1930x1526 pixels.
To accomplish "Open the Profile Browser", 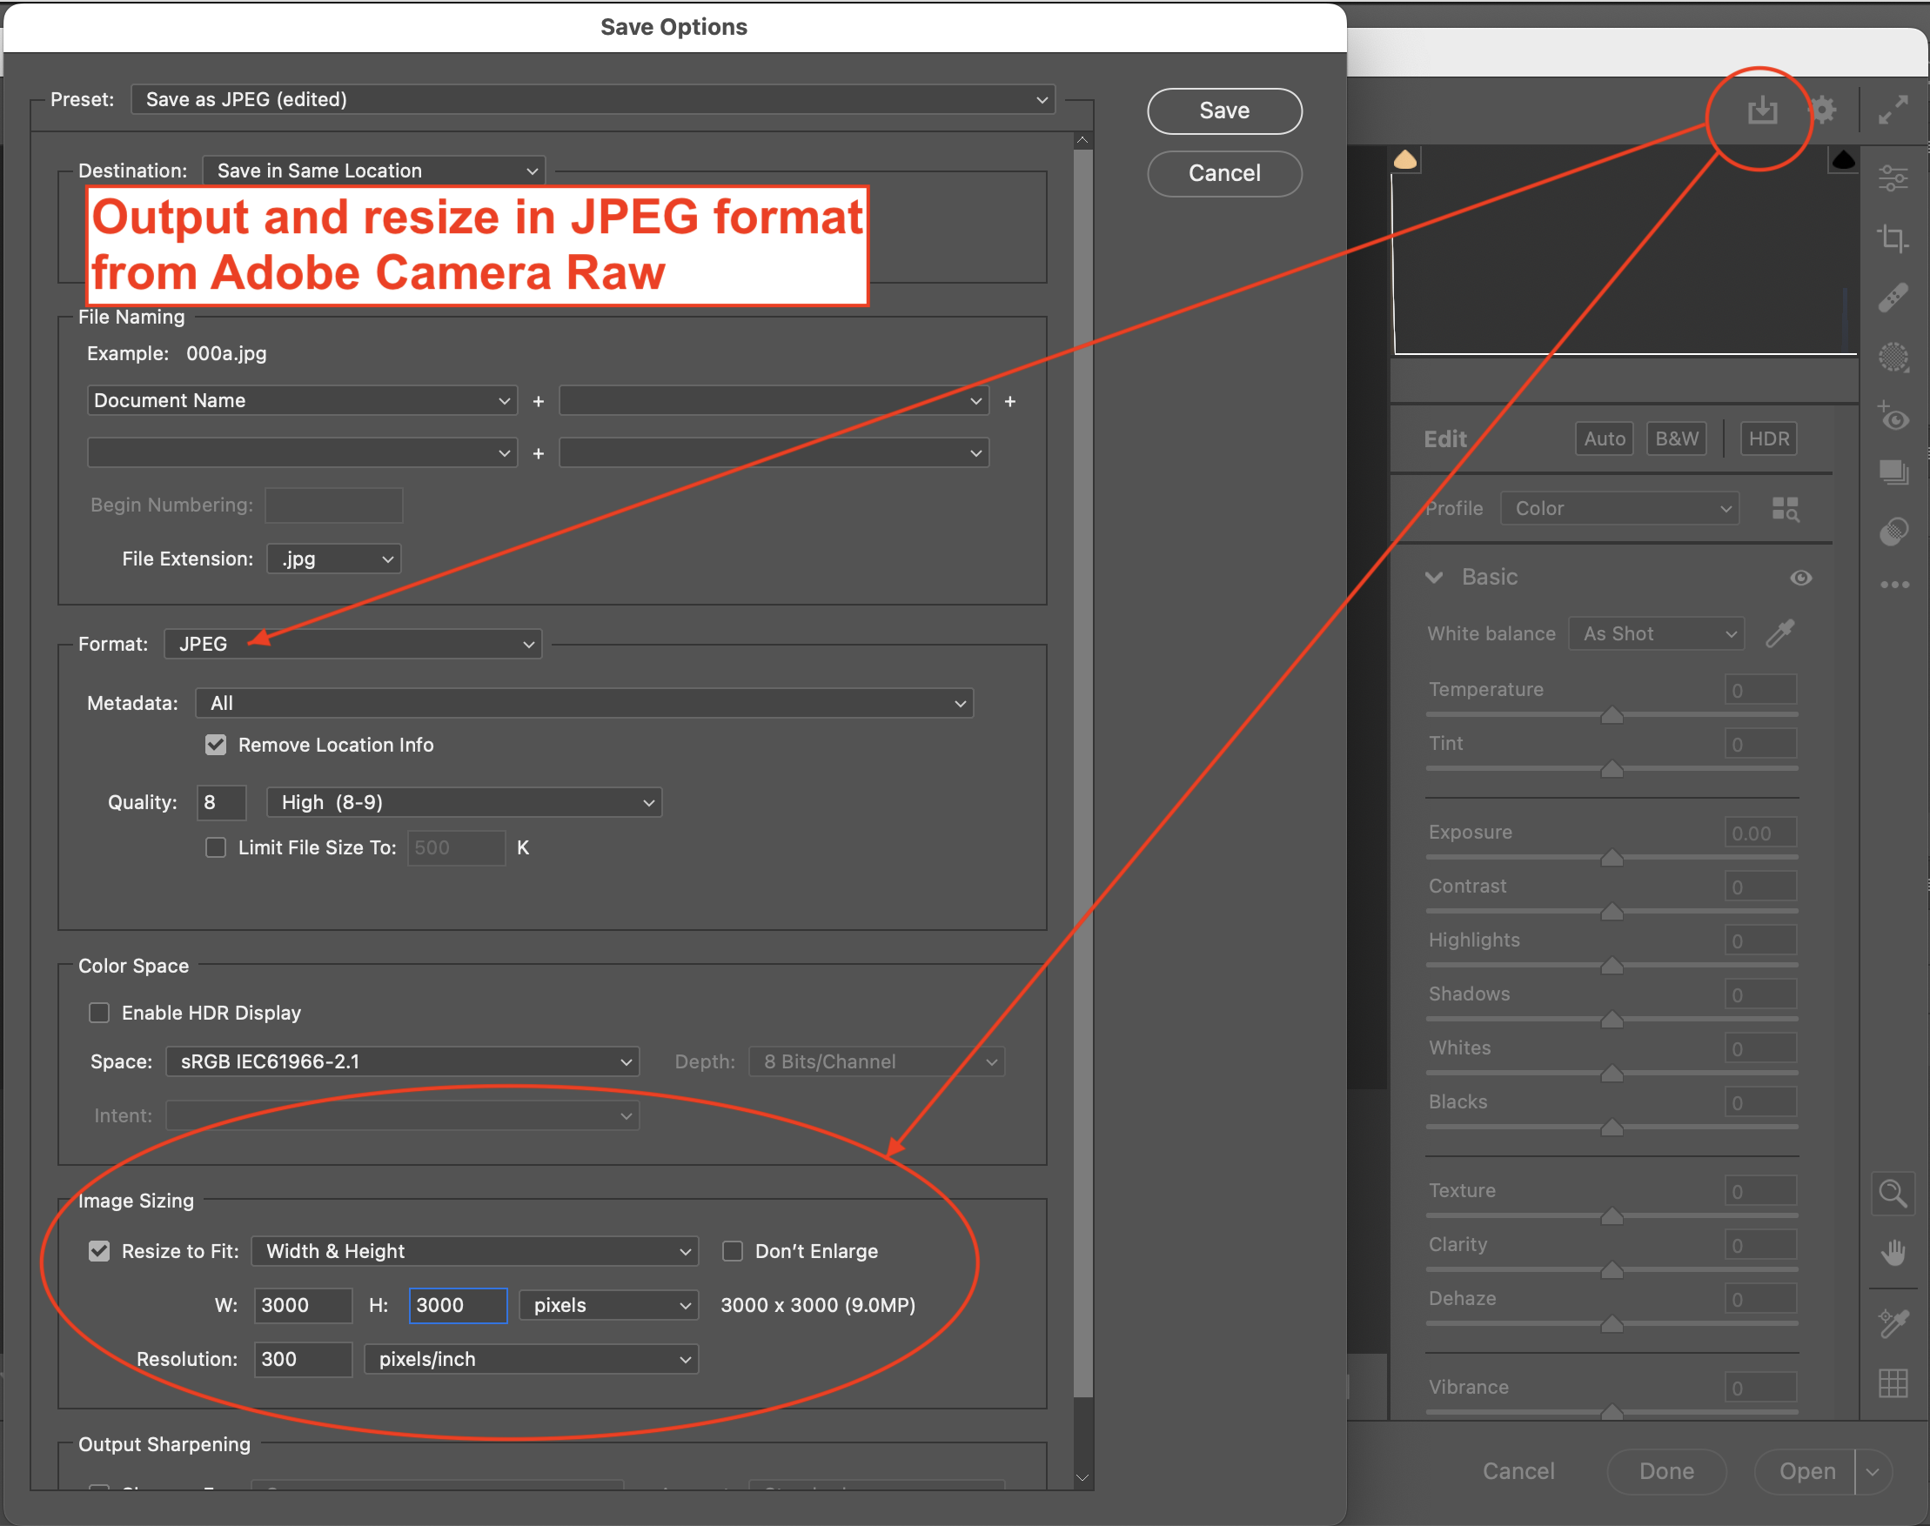I will [x=1788, y=508].
